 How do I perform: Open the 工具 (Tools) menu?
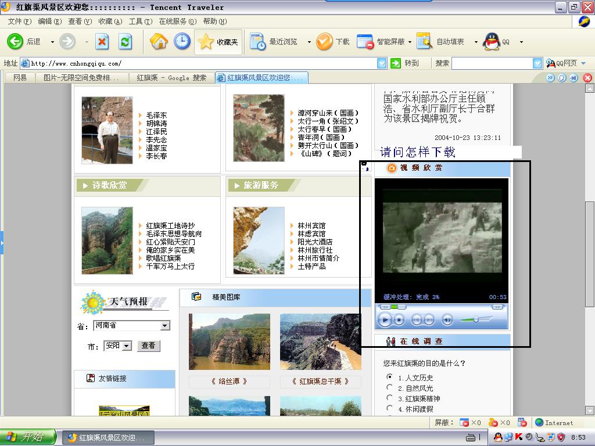coord(140,21)
